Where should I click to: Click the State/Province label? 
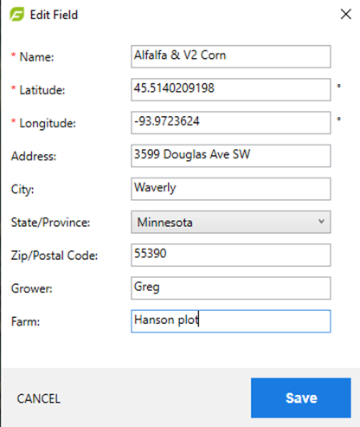click(x=50, y=223)
